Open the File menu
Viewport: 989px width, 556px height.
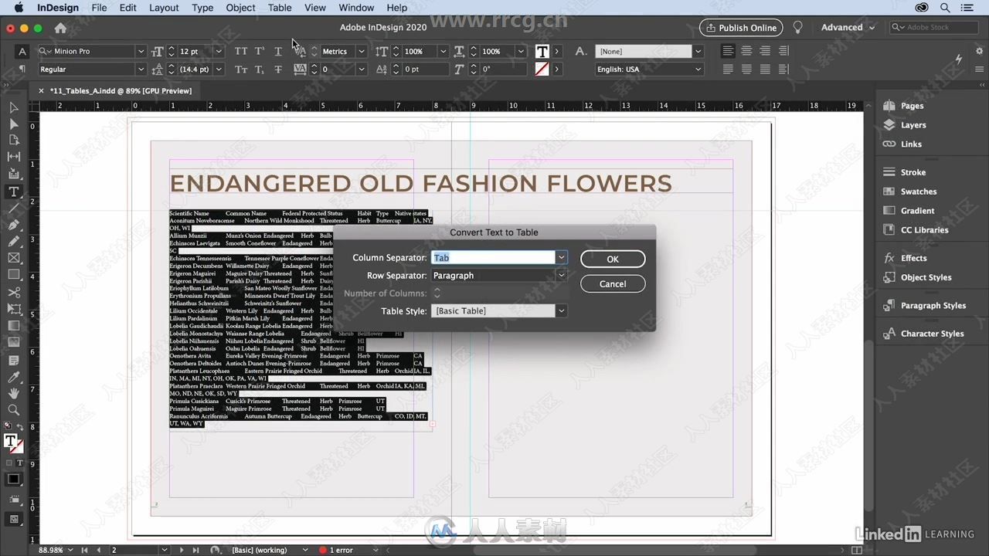(99, 8)
